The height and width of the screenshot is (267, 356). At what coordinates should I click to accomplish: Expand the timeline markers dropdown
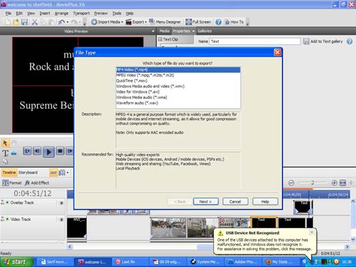[x=67, y=173]
